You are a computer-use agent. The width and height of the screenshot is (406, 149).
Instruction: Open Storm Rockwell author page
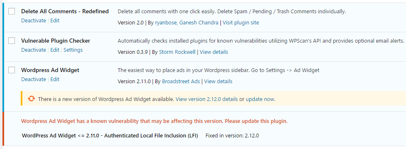pos(177,52)
